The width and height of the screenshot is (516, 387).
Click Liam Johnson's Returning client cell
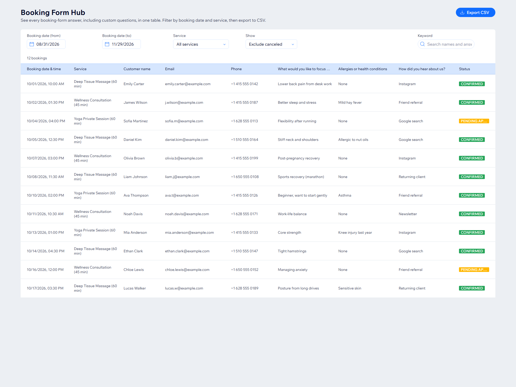coord(412,177)
